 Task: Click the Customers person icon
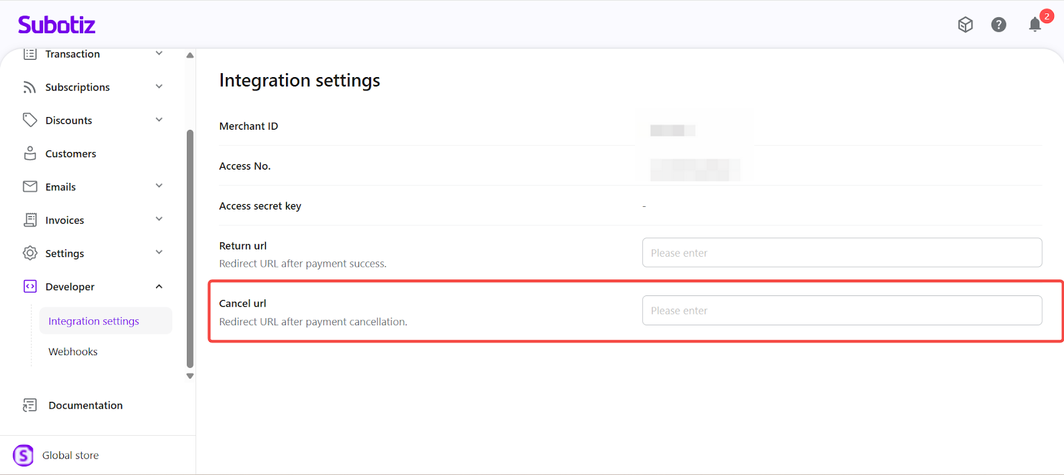30,154
